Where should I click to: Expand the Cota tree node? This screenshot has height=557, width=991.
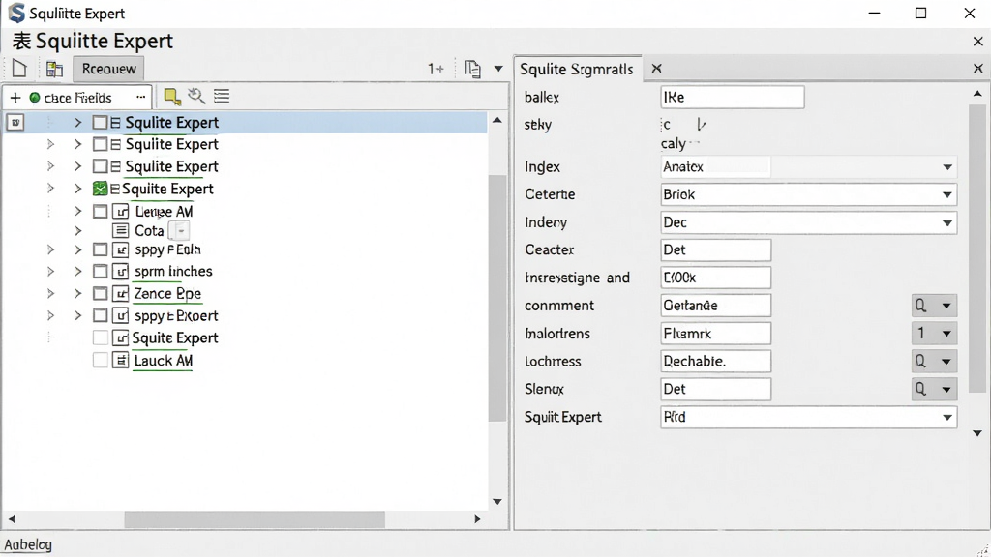coord(77,230)
